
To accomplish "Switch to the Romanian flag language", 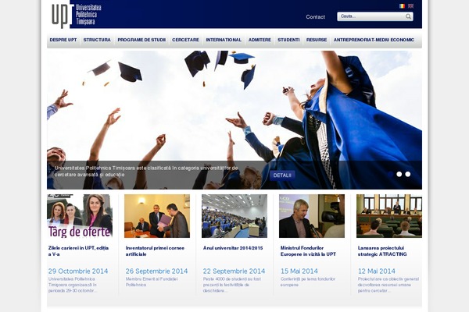I will tap(402, 6).
